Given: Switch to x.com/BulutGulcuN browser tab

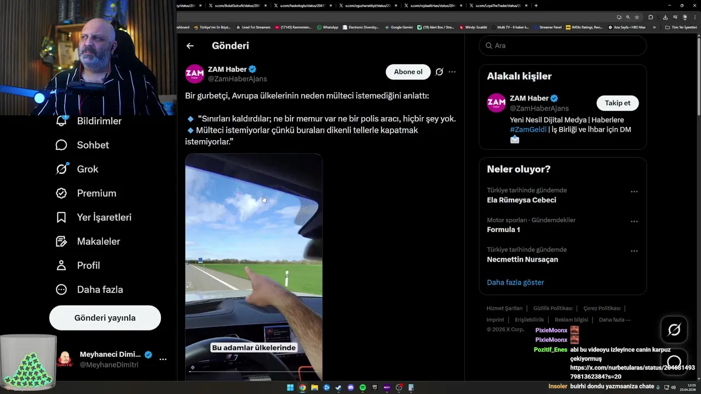Looking at the screenshot, I should tap(237, 5).
